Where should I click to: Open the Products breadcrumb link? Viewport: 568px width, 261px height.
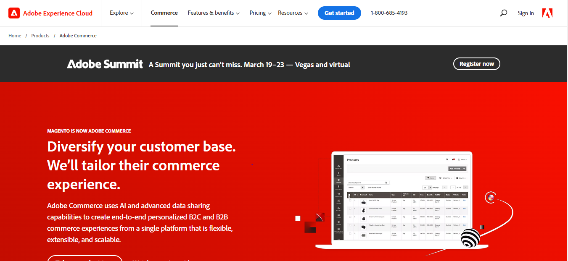tap(40, 36)
